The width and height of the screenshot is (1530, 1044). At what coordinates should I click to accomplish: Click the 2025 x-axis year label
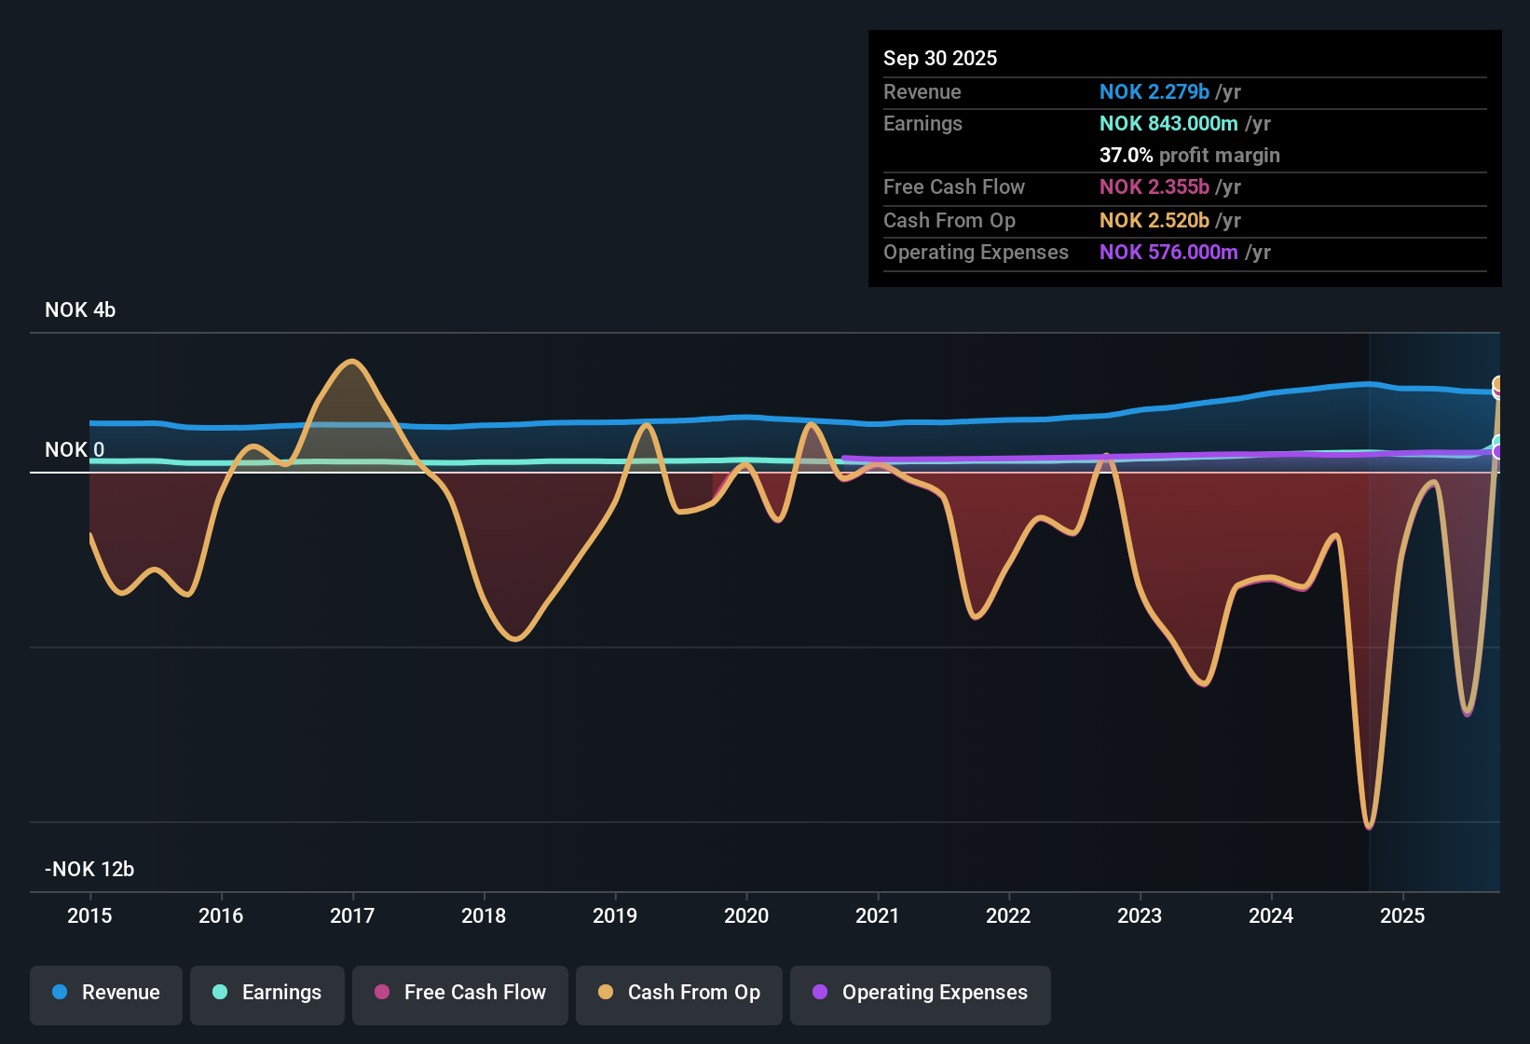click(1402, 915)
